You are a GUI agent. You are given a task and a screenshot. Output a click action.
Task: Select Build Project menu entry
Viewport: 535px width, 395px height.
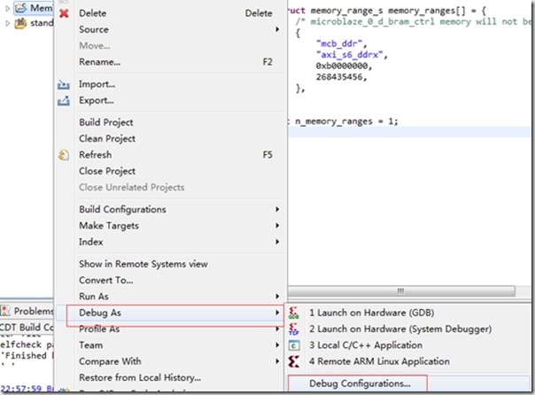pos(106,122)
